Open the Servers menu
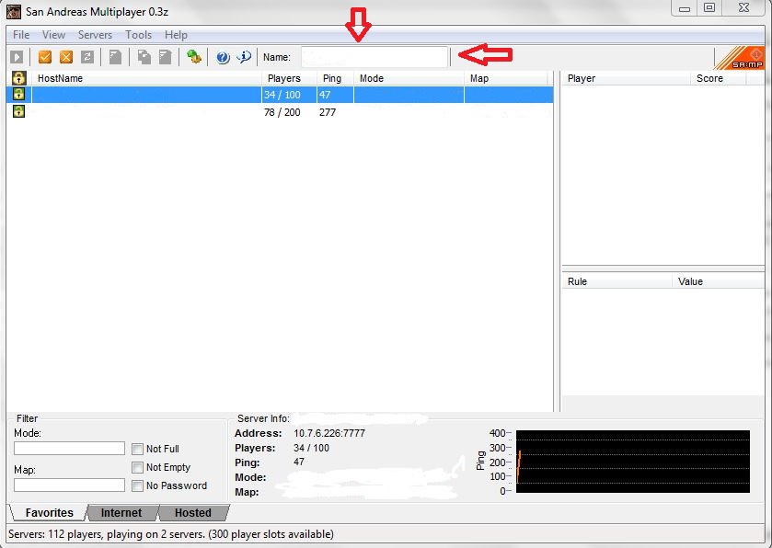 point(95,35)
